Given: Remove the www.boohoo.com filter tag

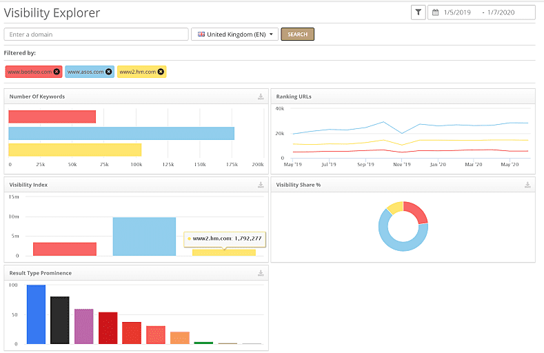Looking at the screenshot, I should [x=57, y=72].
